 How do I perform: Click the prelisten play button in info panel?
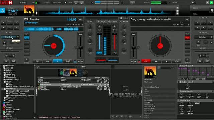point(159,68)
